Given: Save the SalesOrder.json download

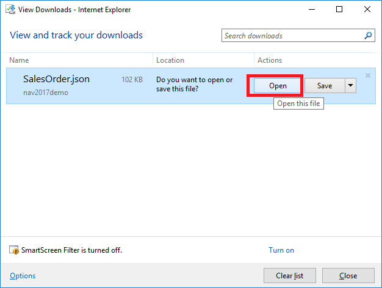Looking at the screenshot, I should [325, 86].
